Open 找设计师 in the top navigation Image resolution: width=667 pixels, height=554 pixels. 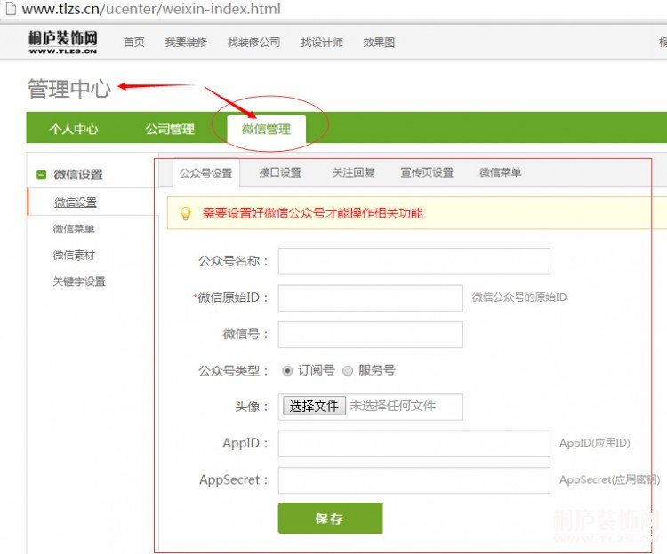tap(322, 43)
